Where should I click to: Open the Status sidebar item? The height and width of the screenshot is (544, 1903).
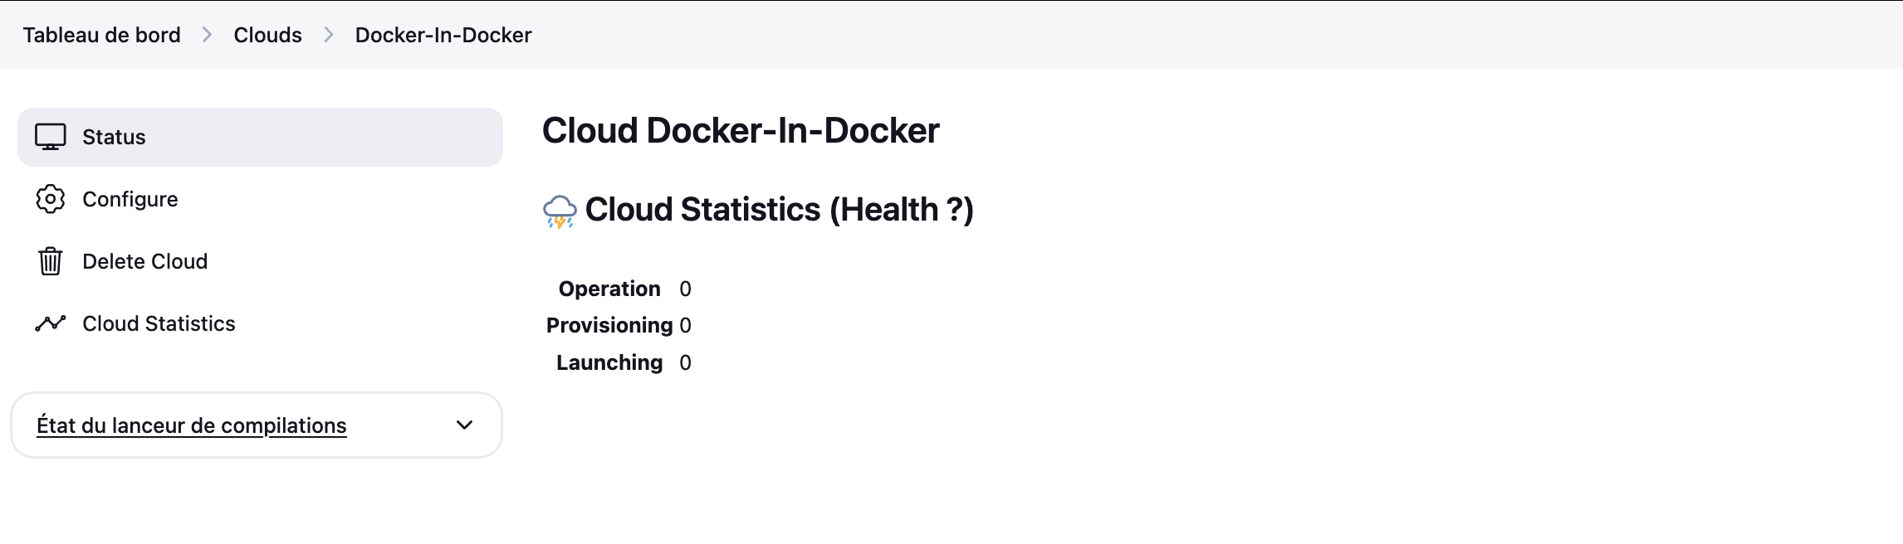tap(114, 137)
